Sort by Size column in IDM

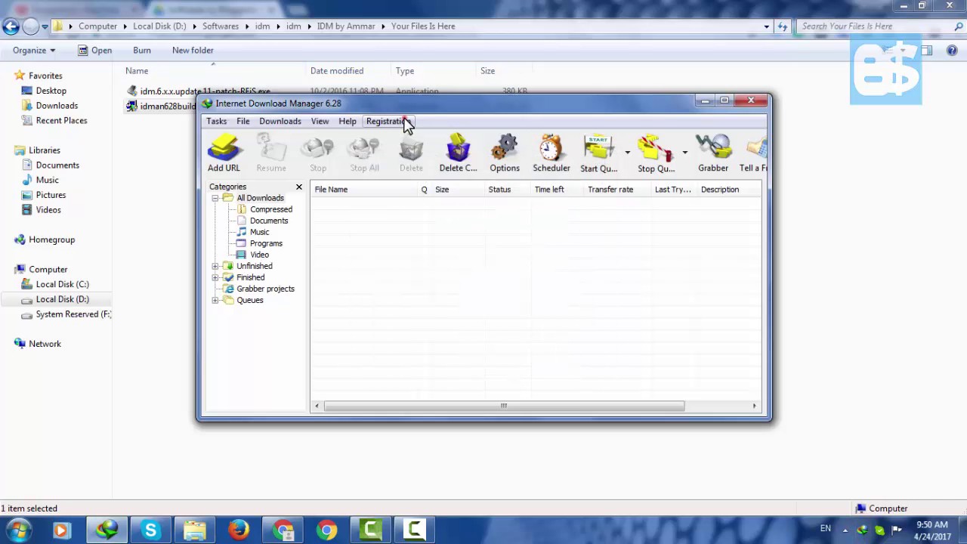(457, 190)
